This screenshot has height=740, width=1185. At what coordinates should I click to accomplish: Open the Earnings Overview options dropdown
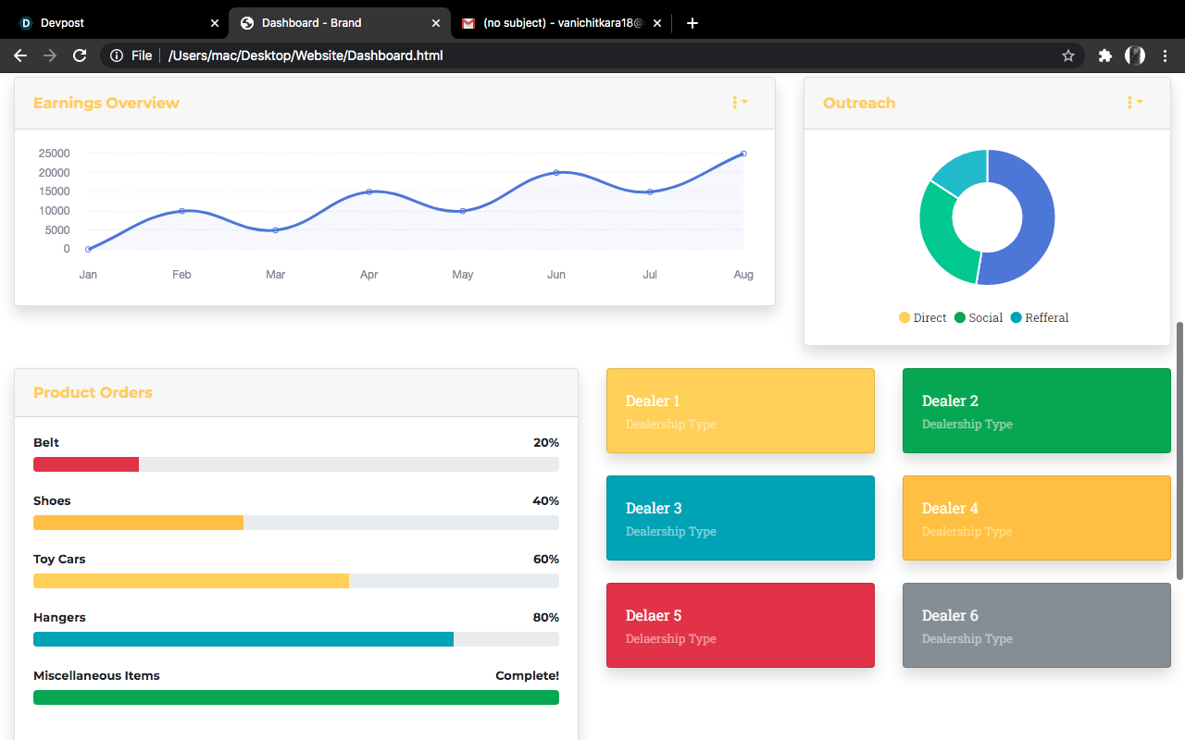pos(739,102)
